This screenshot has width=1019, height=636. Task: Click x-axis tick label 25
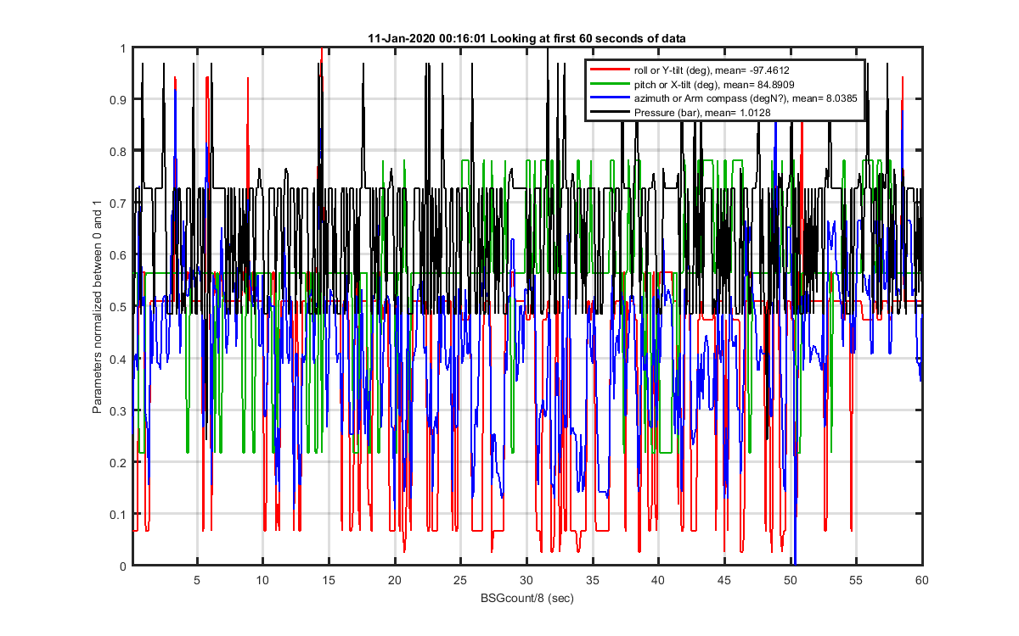tap(460, 579)
